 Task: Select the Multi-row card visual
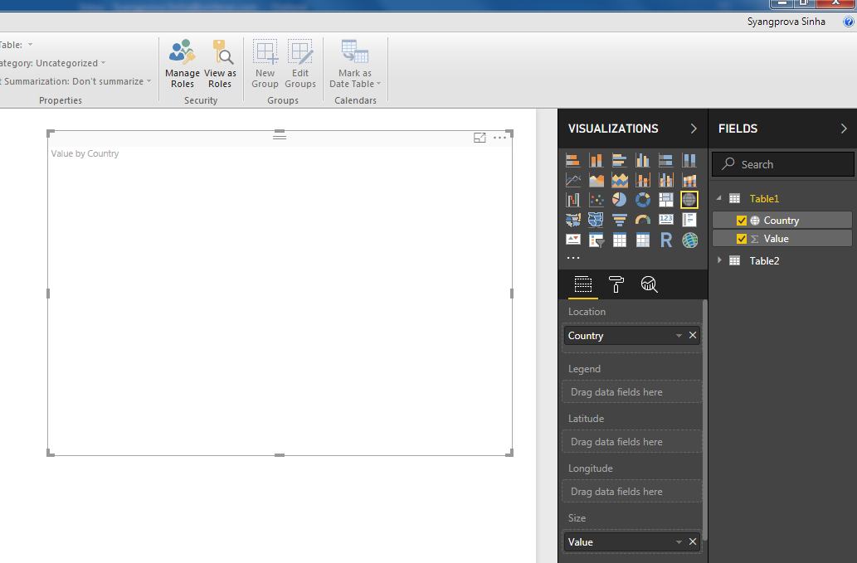[689, 220]
